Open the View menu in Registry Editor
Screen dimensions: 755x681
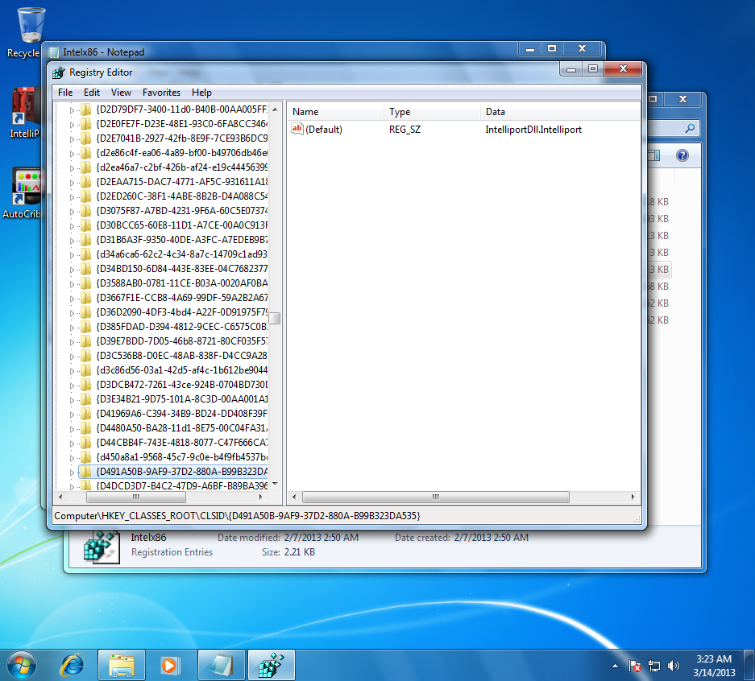pos(121,93)
